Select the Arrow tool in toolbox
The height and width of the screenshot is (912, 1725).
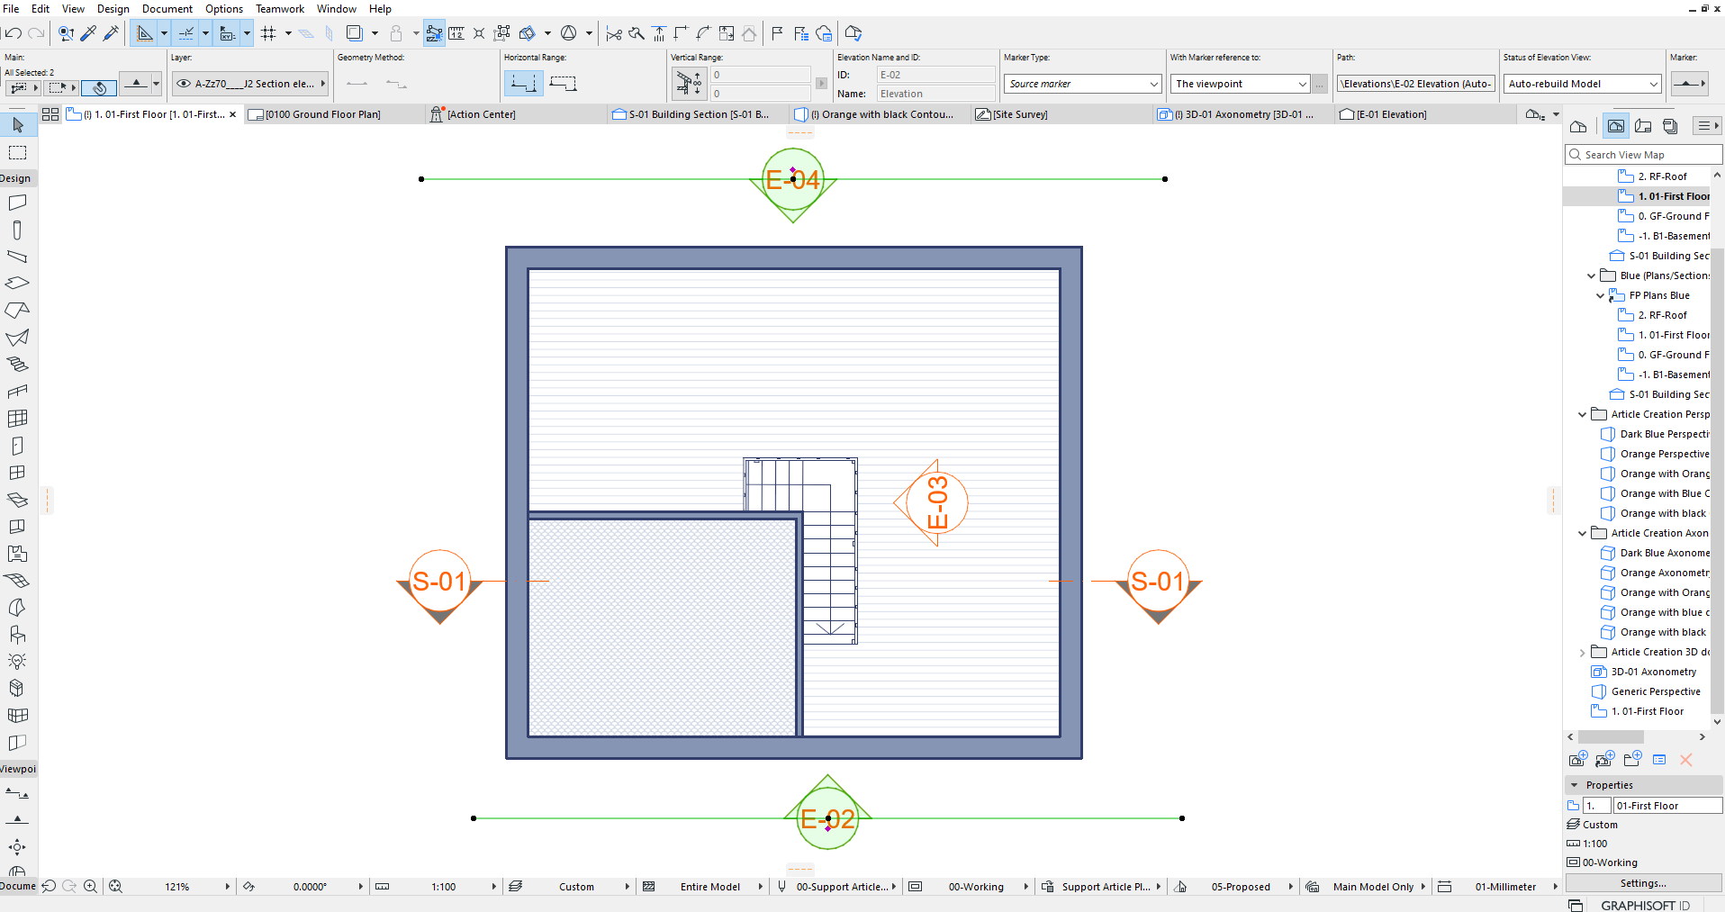point(17,125)
